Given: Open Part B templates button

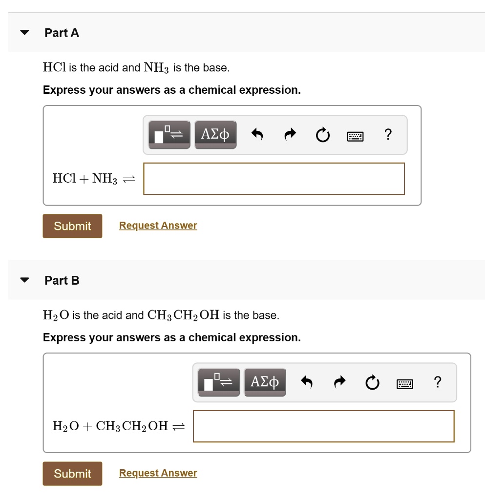Looking at the screenshot, I should 219,382.
